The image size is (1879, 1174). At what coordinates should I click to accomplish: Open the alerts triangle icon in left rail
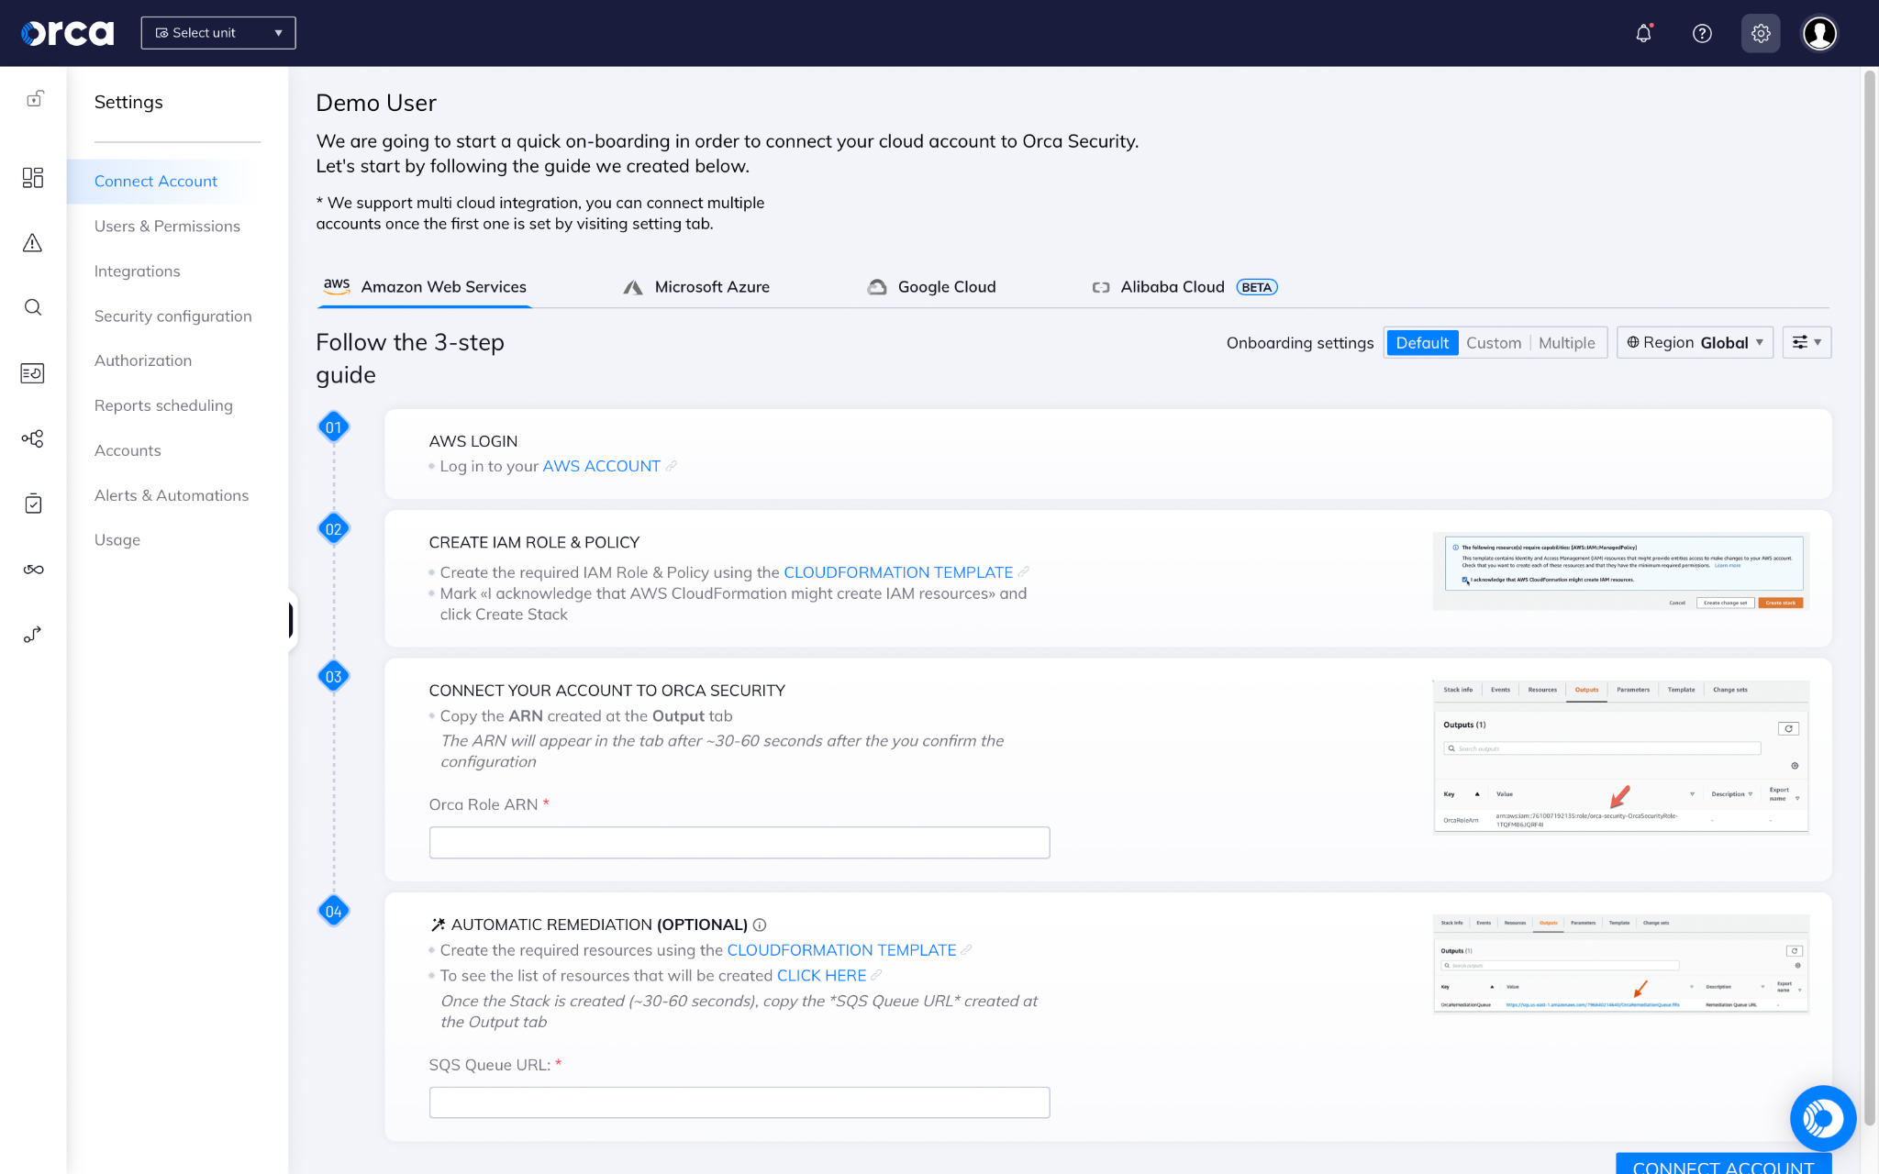point(33,242)
